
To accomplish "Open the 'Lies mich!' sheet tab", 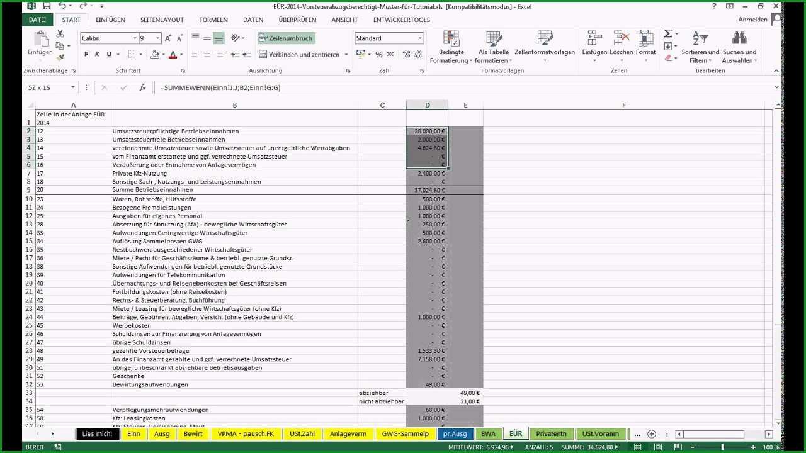I will click(x=97, y=434).
